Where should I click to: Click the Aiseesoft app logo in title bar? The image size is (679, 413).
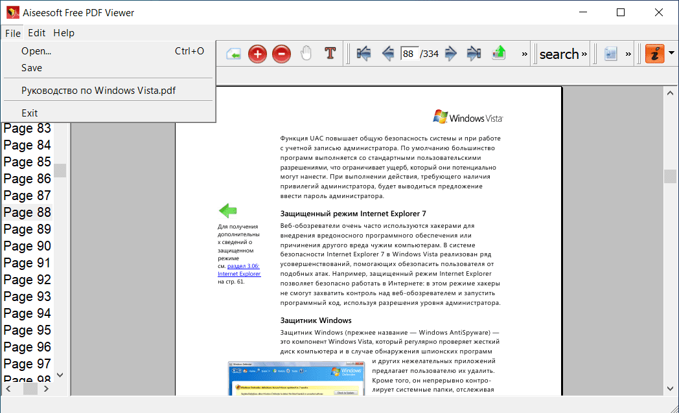(12, 12)
